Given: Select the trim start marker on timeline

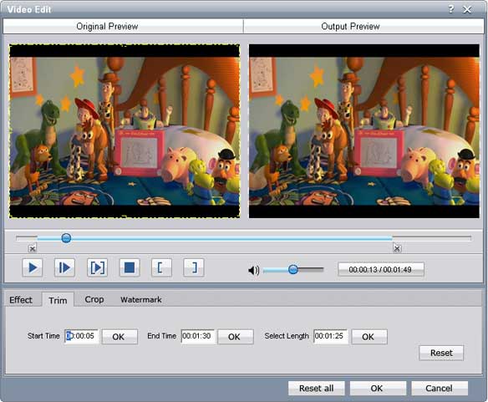Looking at the screenshot, I should (33, 248).
